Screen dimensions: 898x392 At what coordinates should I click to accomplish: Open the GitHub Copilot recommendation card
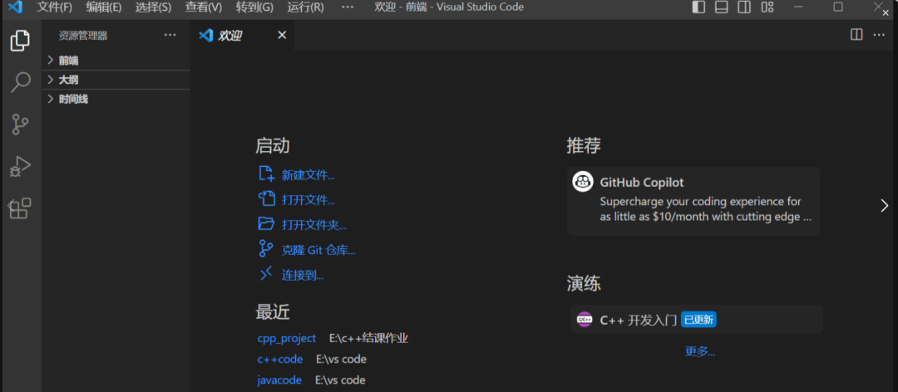click(693, 201)
